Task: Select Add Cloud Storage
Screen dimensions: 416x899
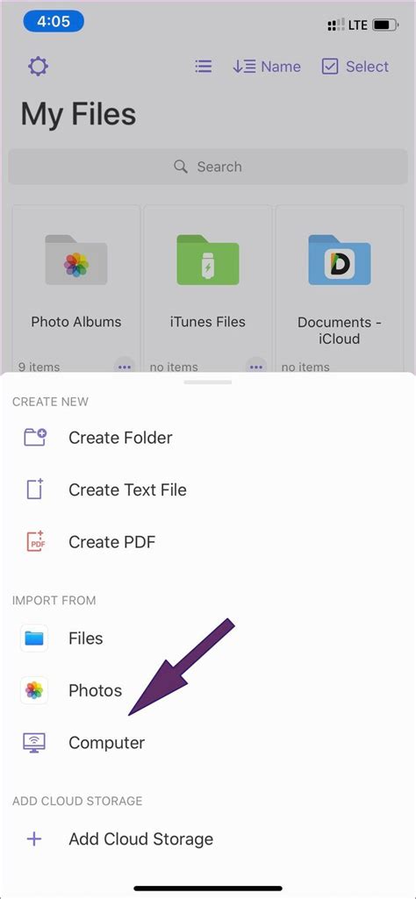Action: click(208, 838)
